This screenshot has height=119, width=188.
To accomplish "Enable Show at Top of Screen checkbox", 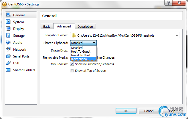I will [72, 71].
